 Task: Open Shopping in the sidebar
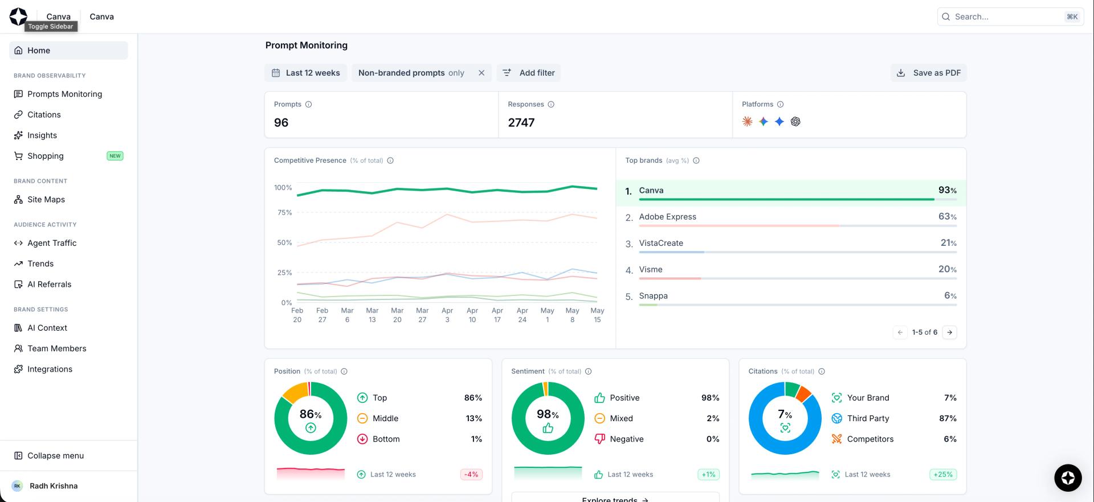point(68,156)
